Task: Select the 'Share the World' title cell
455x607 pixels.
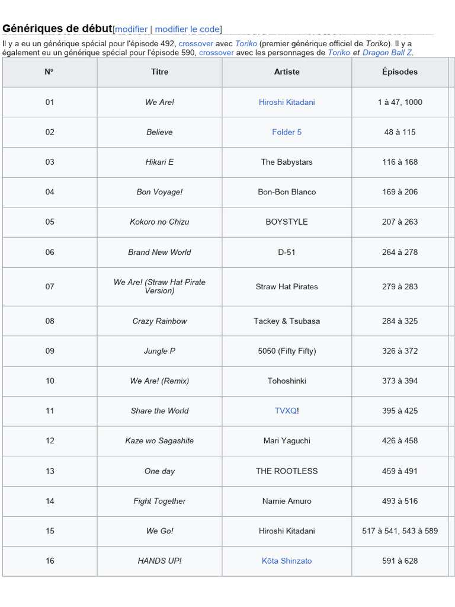Action: pos(159,411)
